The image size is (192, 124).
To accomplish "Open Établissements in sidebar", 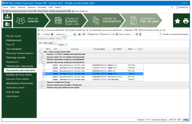I will [14, 40].
